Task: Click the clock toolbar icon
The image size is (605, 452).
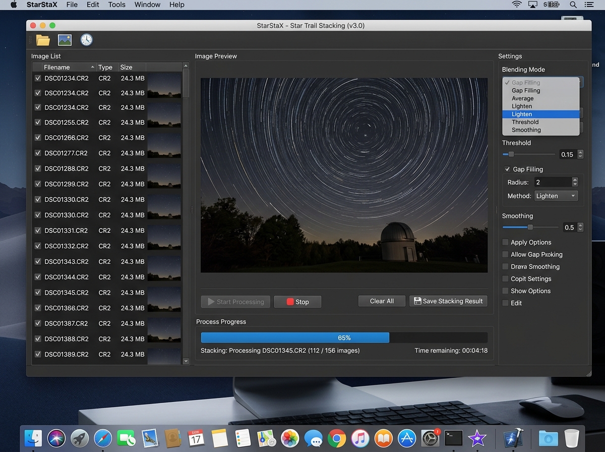Action: (87, 40)
